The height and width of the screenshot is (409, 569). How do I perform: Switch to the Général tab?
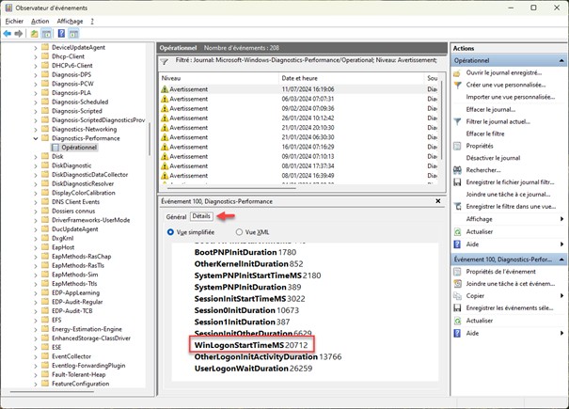click(x=176, y=216)
